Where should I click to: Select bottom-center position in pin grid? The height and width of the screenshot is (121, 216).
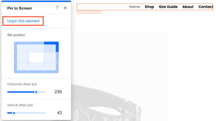click(x=36, y=68)
